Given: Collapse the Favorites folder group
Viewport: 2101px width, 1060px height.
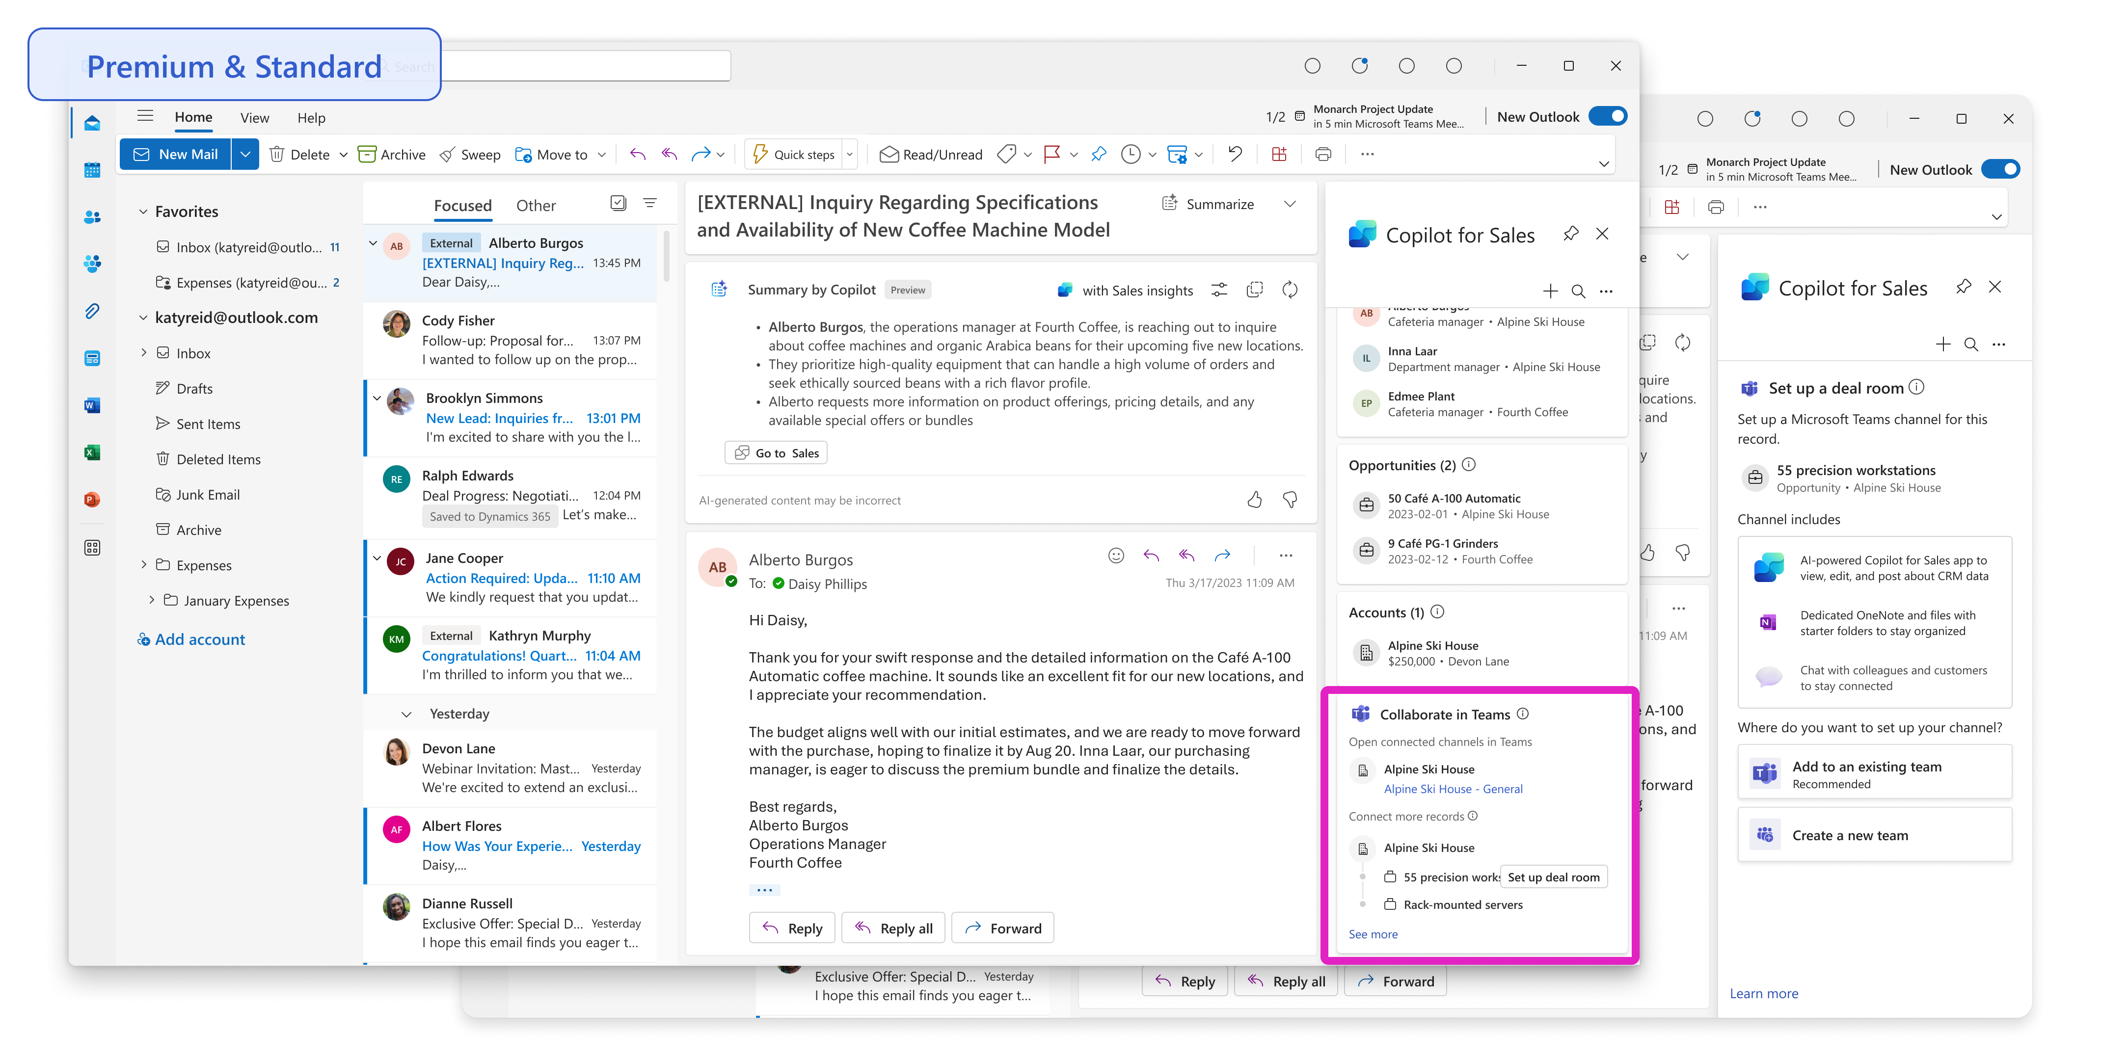Looking at the screenshot, I should point(143,212).
